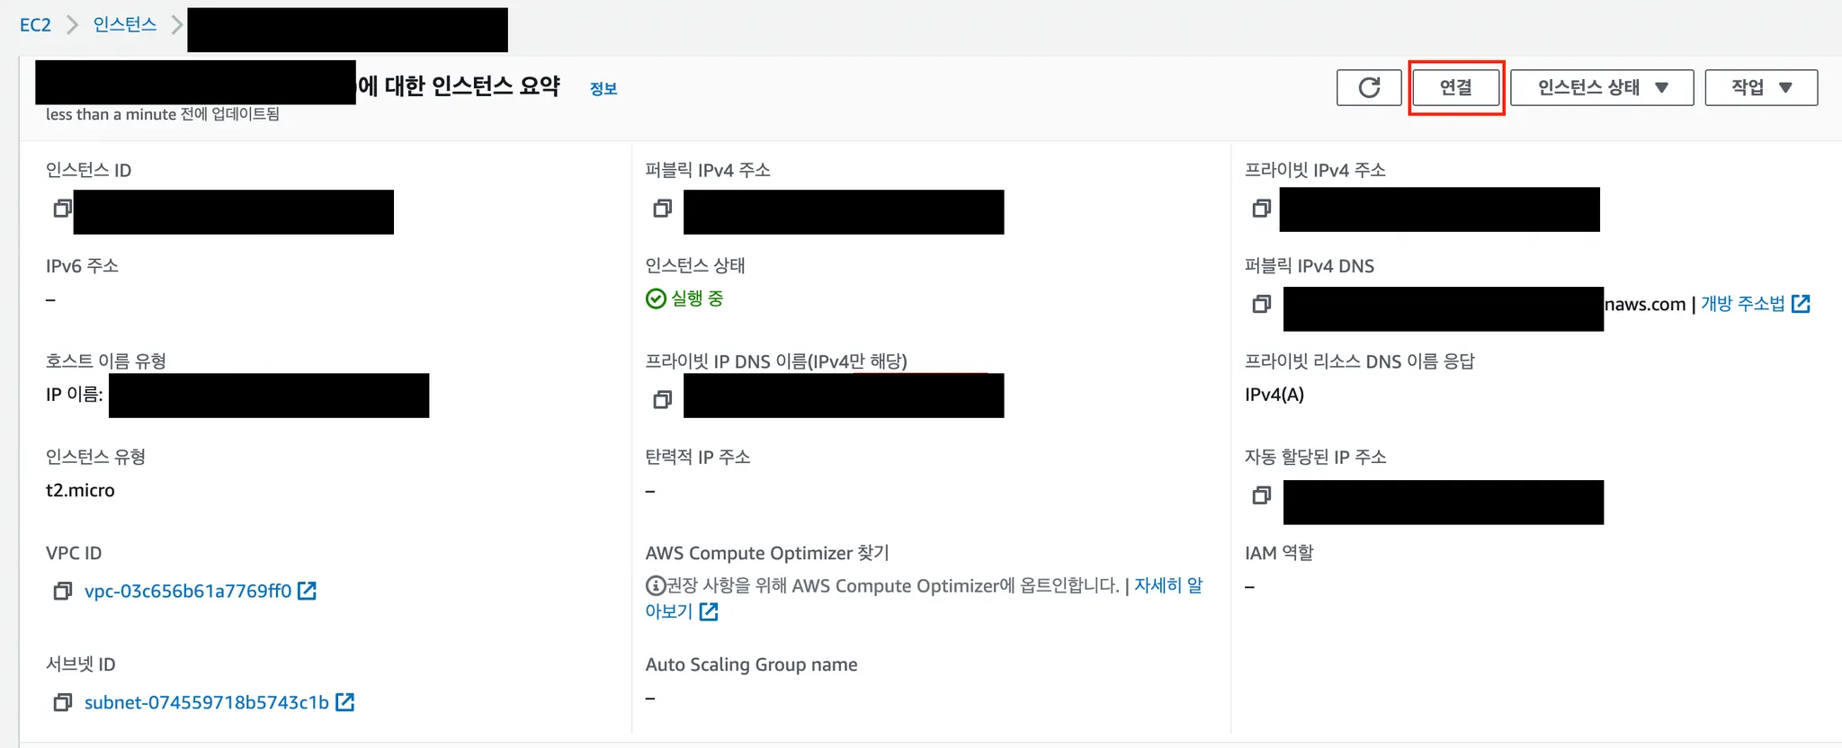
Task: Go to EC2 in the breadcrumb
Action: click(x=35, y=24)
